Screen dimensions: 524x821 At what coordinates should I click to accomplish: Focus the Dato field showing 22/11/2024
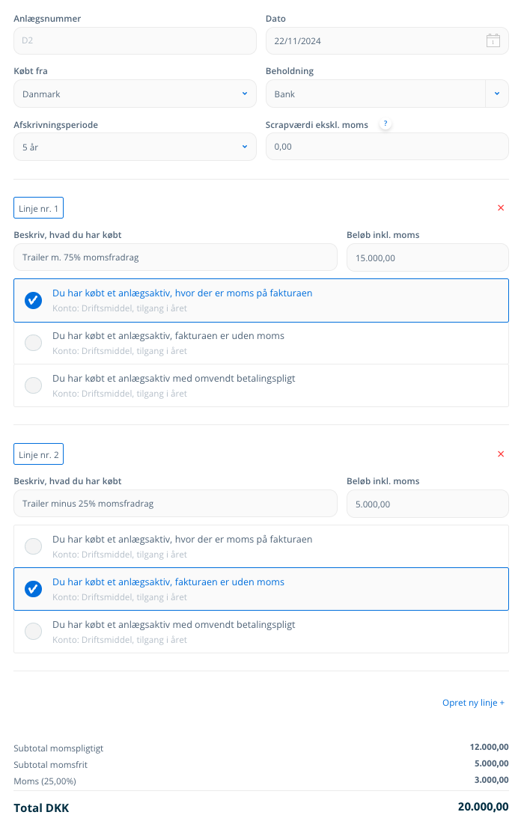[x=374, y=41]
